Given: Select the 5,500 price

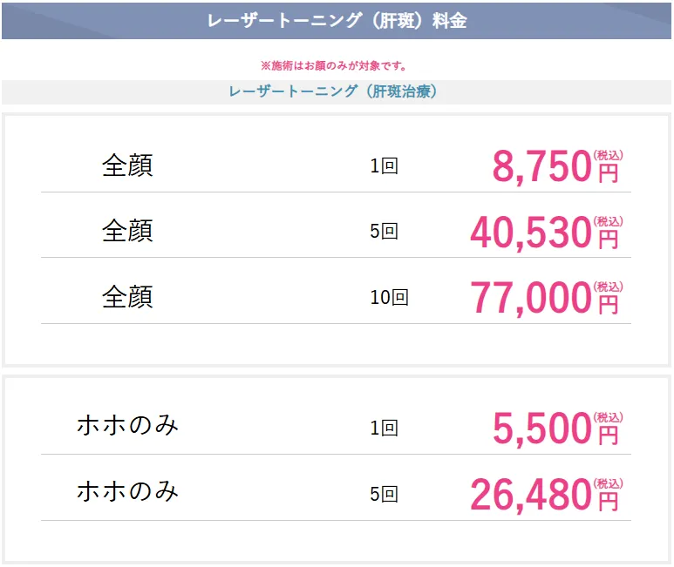Looking at the screenshot, I should click(541, 429).
